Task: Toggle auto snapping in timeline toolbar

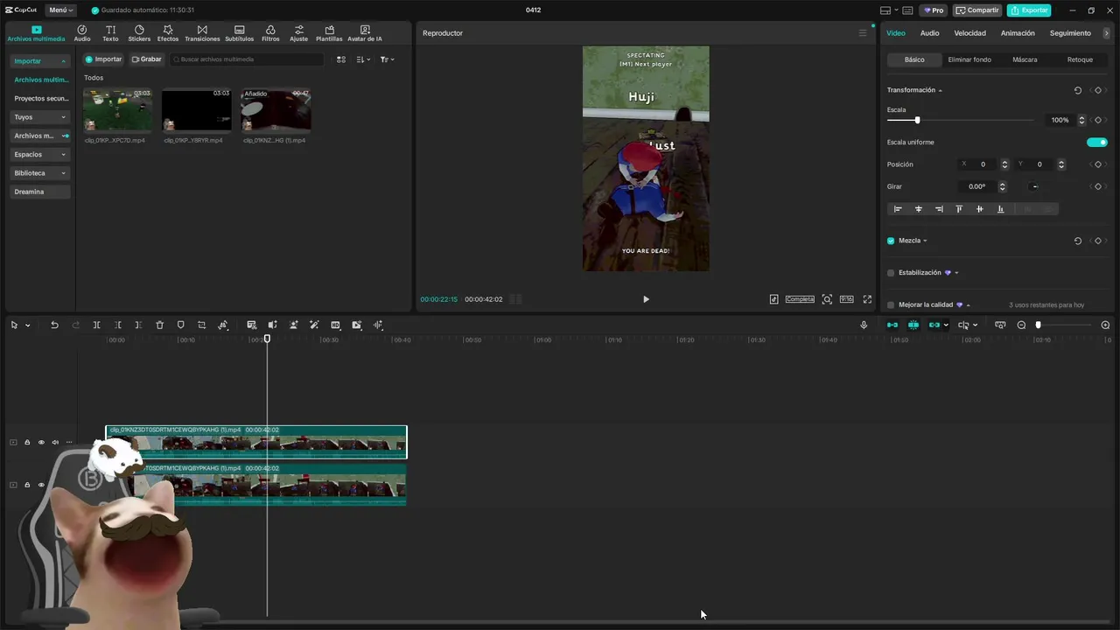Action: click(x=913, y=325)
